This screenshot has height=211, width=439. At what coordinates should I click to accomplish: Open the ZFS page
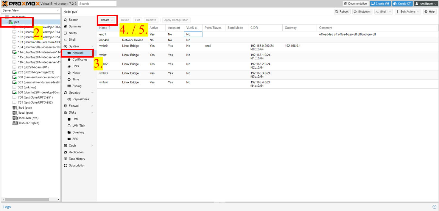[x=75, y=139]
